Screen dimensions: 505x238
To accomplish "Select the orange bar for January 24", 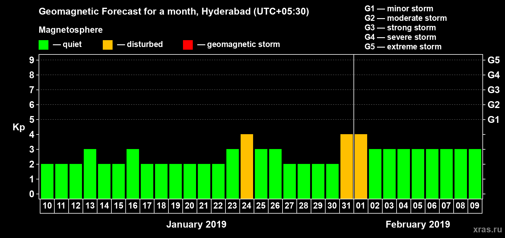I will [247, 167].
